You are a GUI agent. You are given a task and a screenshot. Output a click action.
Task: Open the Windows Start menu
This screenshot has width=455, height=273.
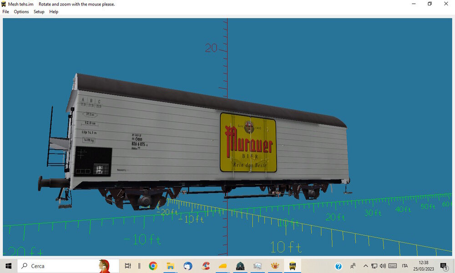(8, 266)
